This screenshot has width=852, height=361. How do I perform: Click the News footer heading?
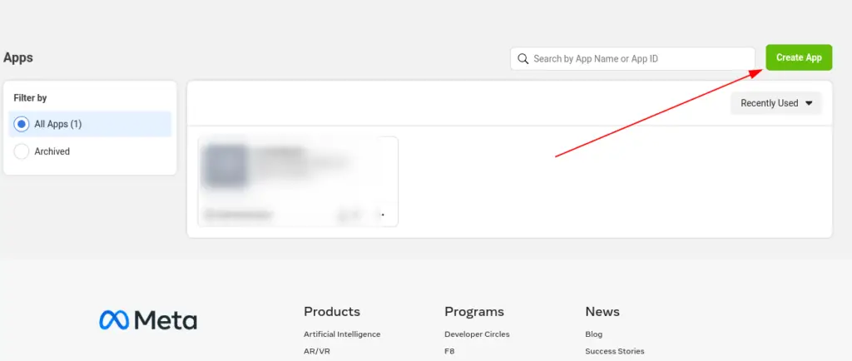tap(602, 312)
